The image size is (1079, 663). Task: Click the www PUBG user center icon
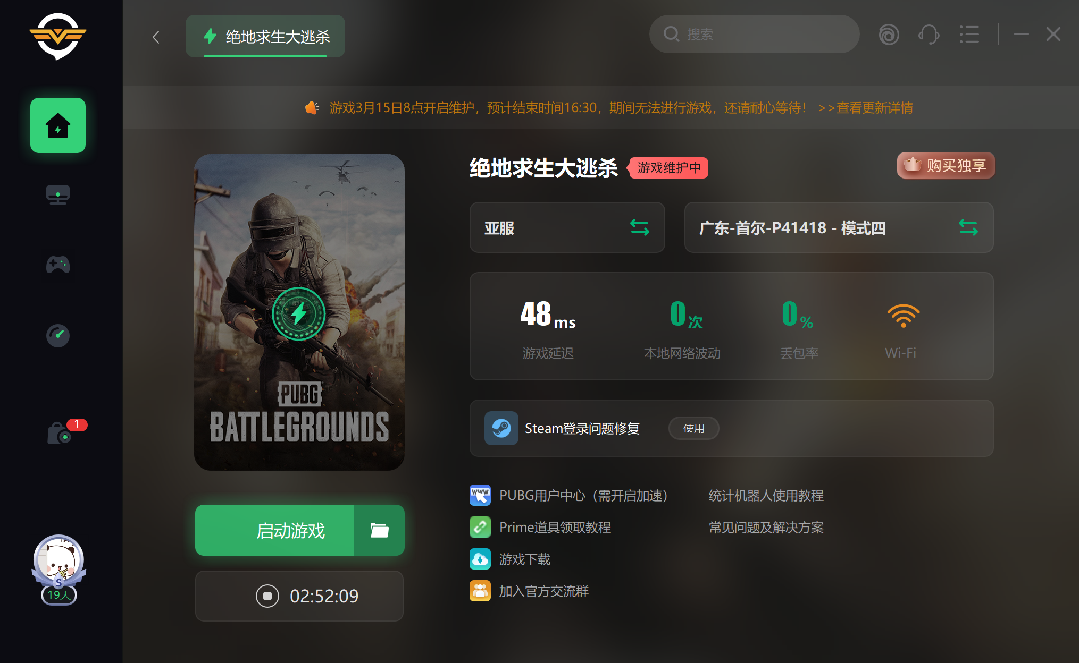pyautogui.click(x=480, y=495)
